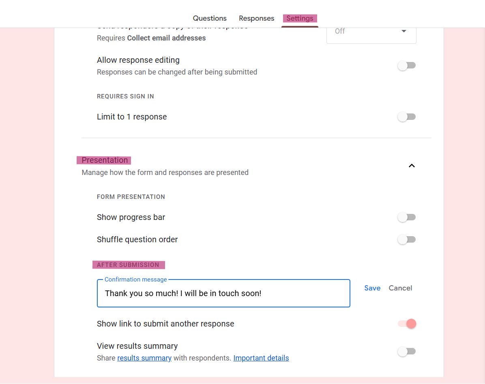Turn on View results summary toggle
This screenshot has width=485, height=384.
point(407,352)
